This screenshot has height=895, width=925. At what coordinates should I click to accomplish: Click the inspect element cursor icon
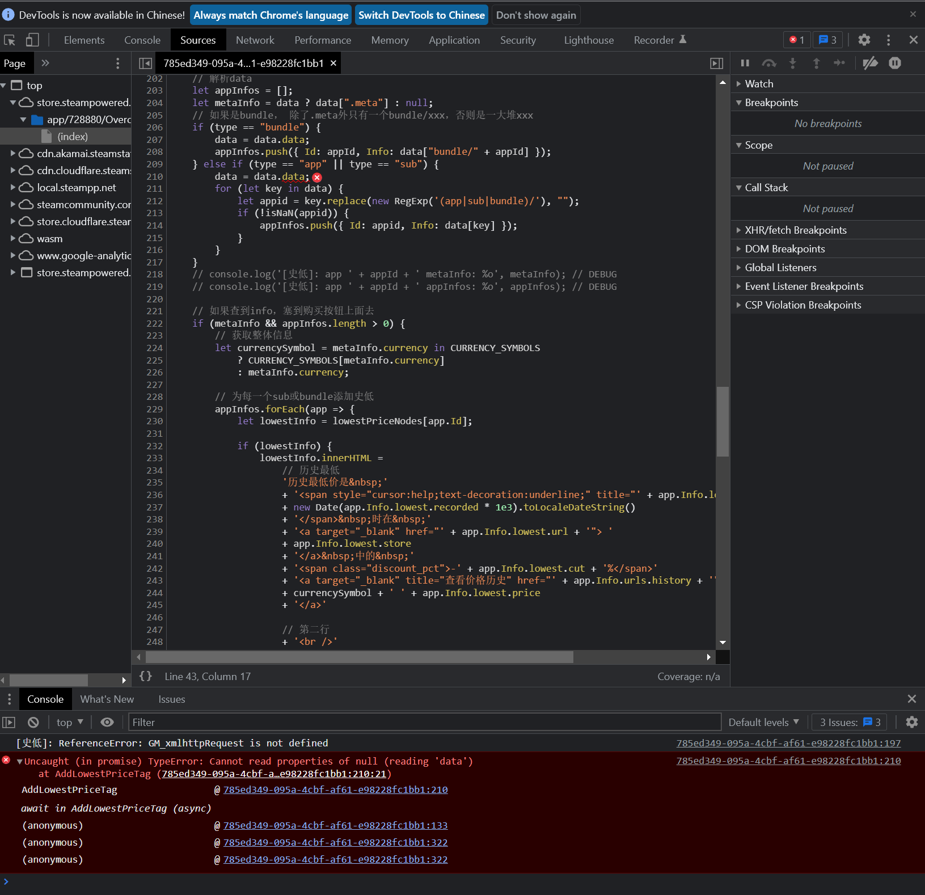tap(9, 40)
